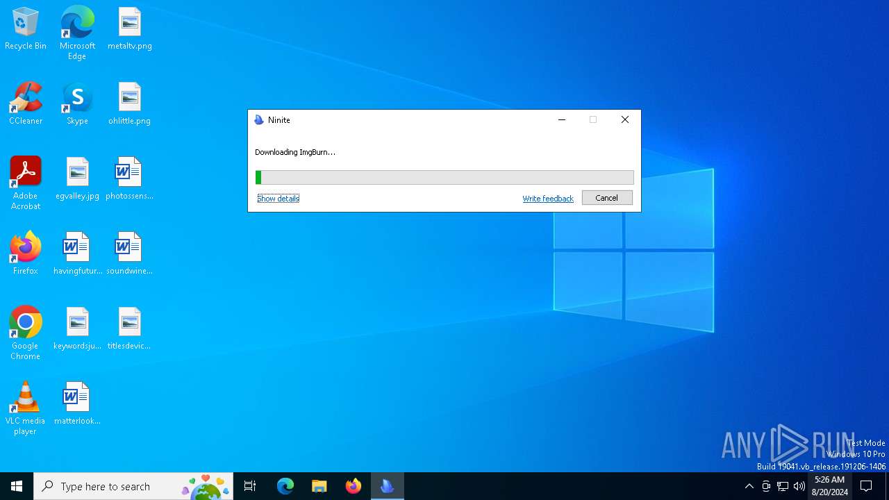
Task: Open Edge from the taskbar
Action: click(285, 486)
